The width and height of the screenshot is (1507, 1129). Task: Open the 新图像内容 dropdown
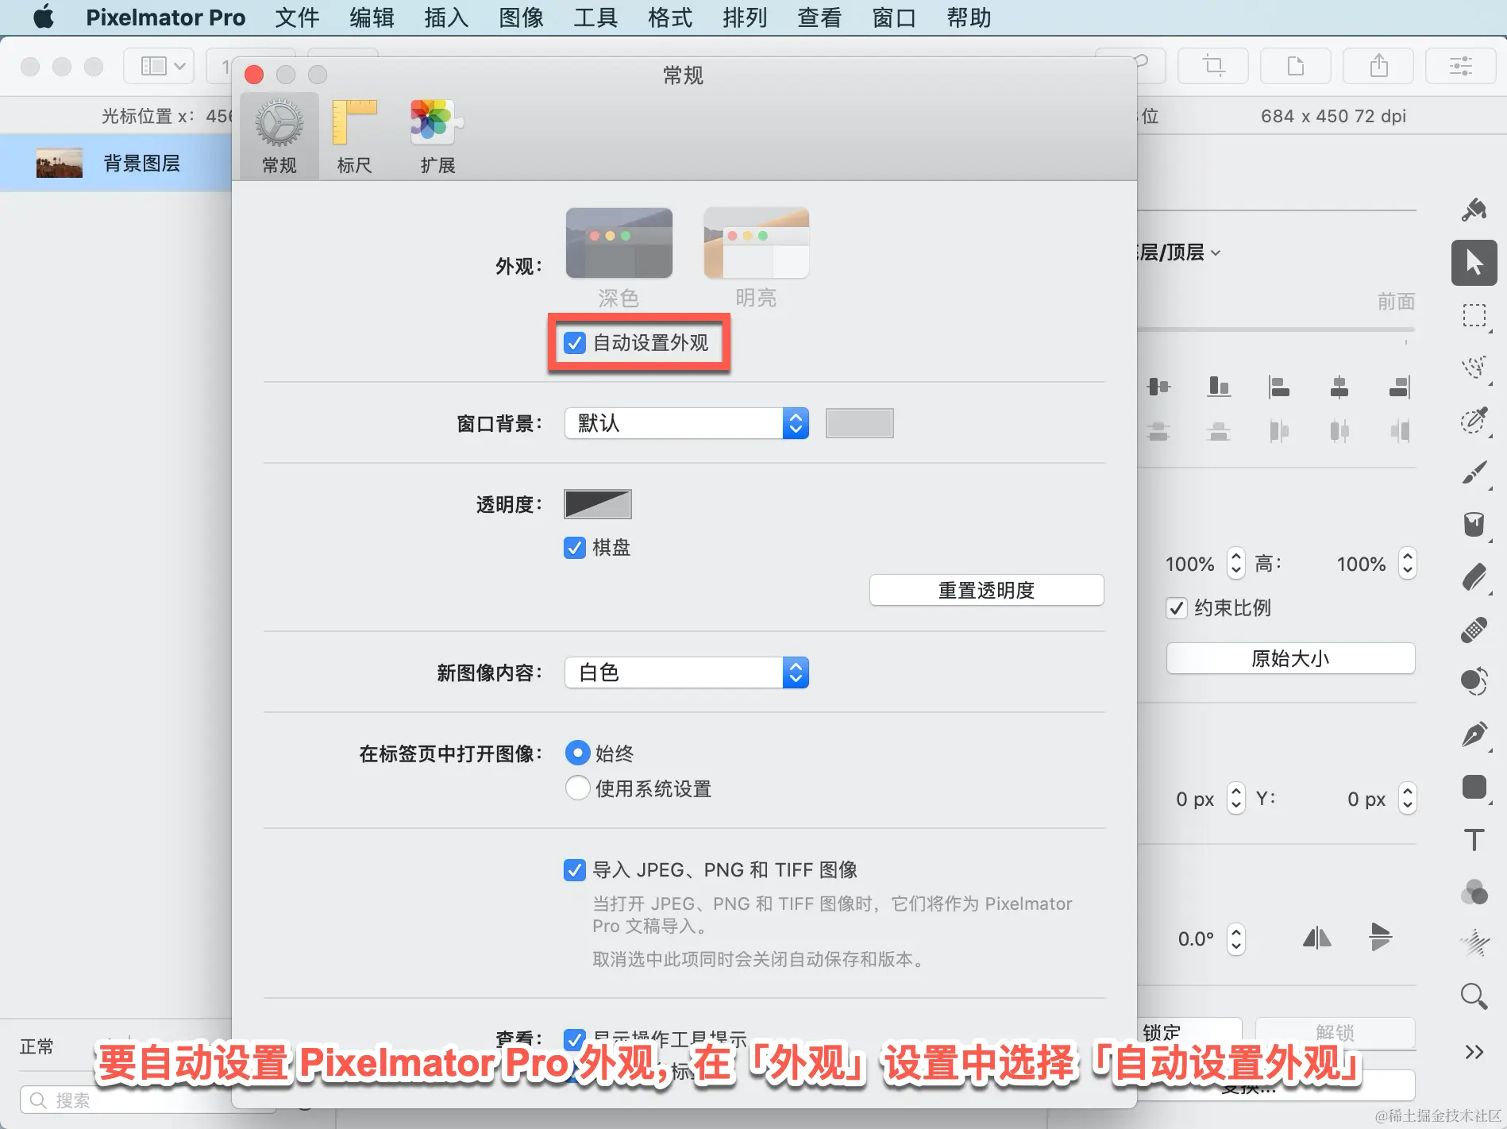(x=687, y=672)
